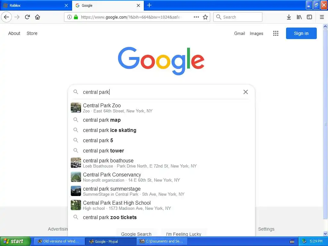Click the magnifier icon in Google search box

pyautogui.click(x=76, y=92)
